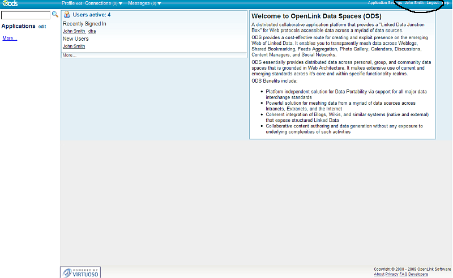The image size is (453, 278).
Task: Click the ODS logo in header
Action: click(x=10, y=3)
